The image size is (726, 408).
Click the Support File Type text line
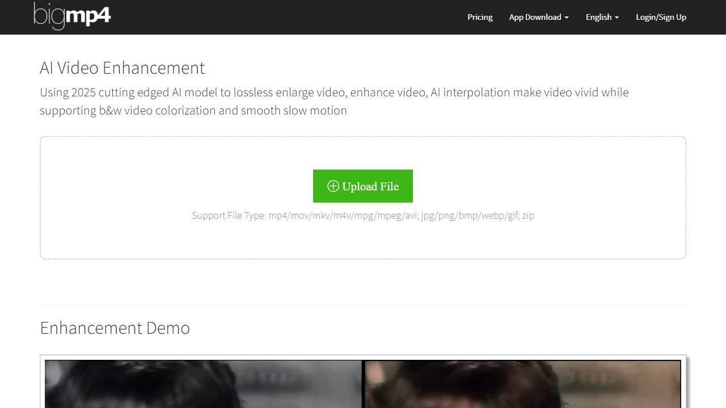(363, 215)
